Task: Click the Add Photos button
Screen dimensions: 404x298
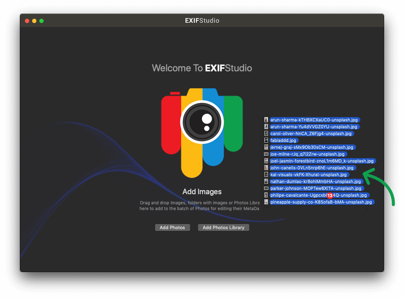Action: coord(172,227)
